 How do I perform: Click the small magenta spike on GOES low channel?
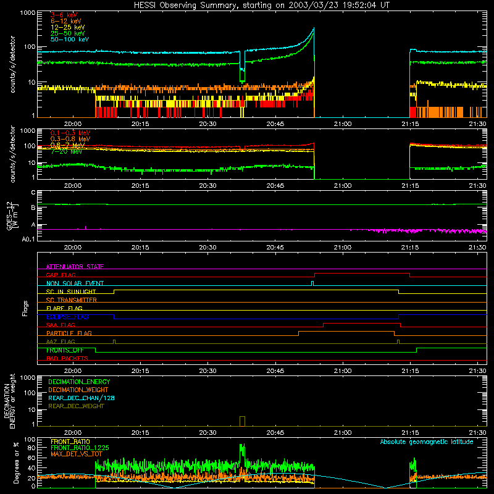tap(86, 227)
